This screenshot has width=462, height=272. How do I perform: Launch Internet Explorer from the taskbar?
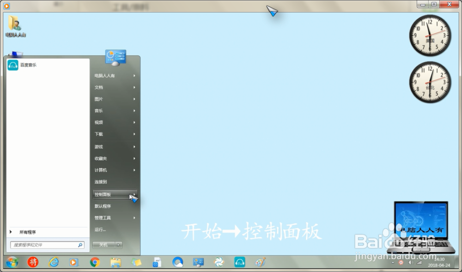point(54,262)
